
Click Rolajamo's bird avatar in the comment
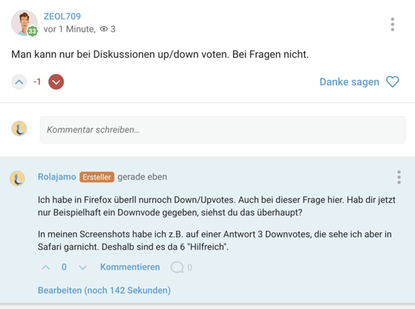[x=18, y=178]
